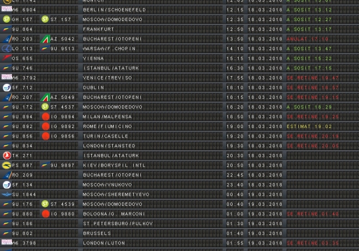Select destination VENICE/TREVISO
Screen dimensions: 359x251
[107, 78]
